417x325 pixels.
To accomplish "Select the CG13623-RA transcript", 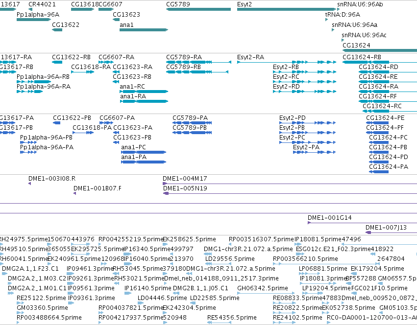I will tap(116, 72).
